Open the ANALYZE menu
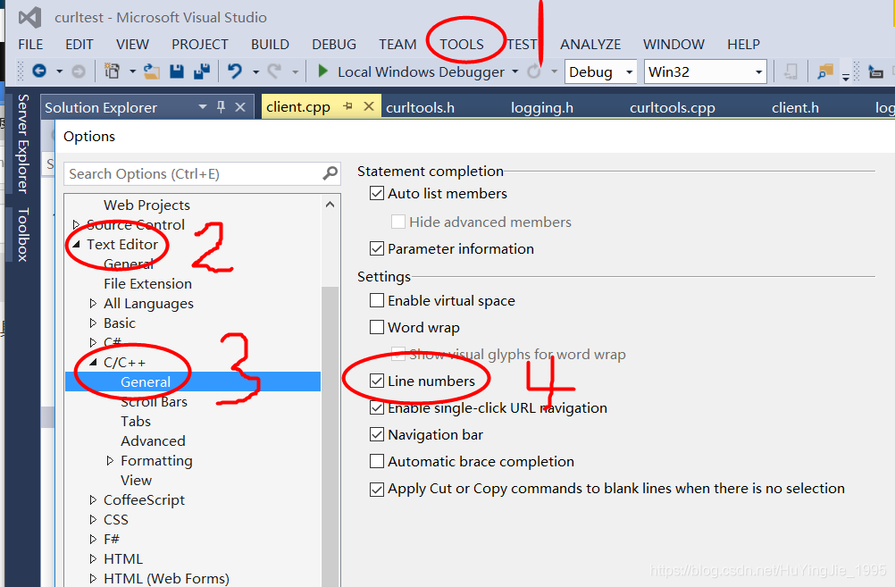 [x=590, y=44]
